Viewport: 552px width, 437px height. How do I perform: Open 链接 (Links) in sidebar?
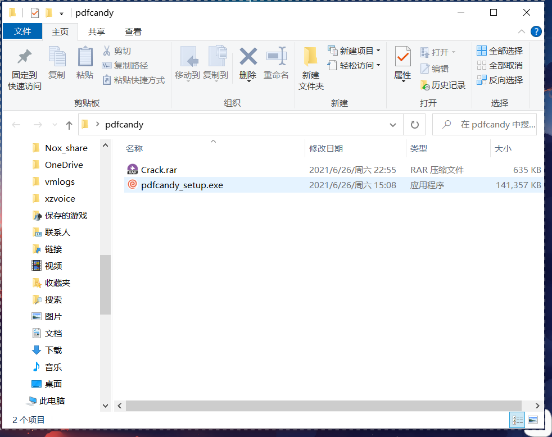[47, 249]
